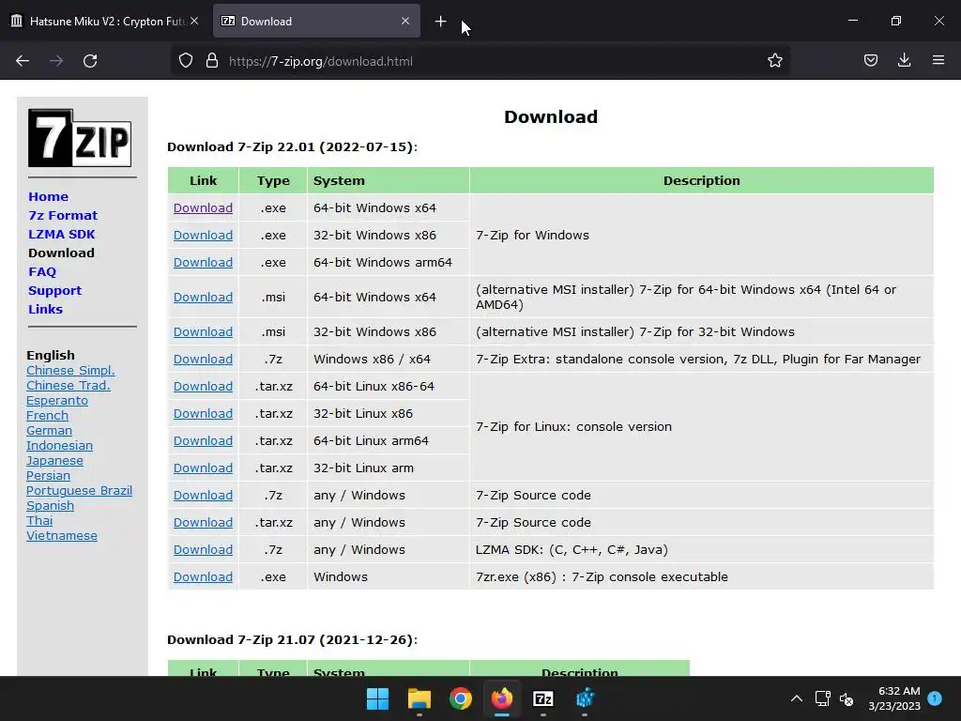Download .exe for 32-bit Windows x86
The height and width of the screenshot is (721, 961).
coord(203,235)
